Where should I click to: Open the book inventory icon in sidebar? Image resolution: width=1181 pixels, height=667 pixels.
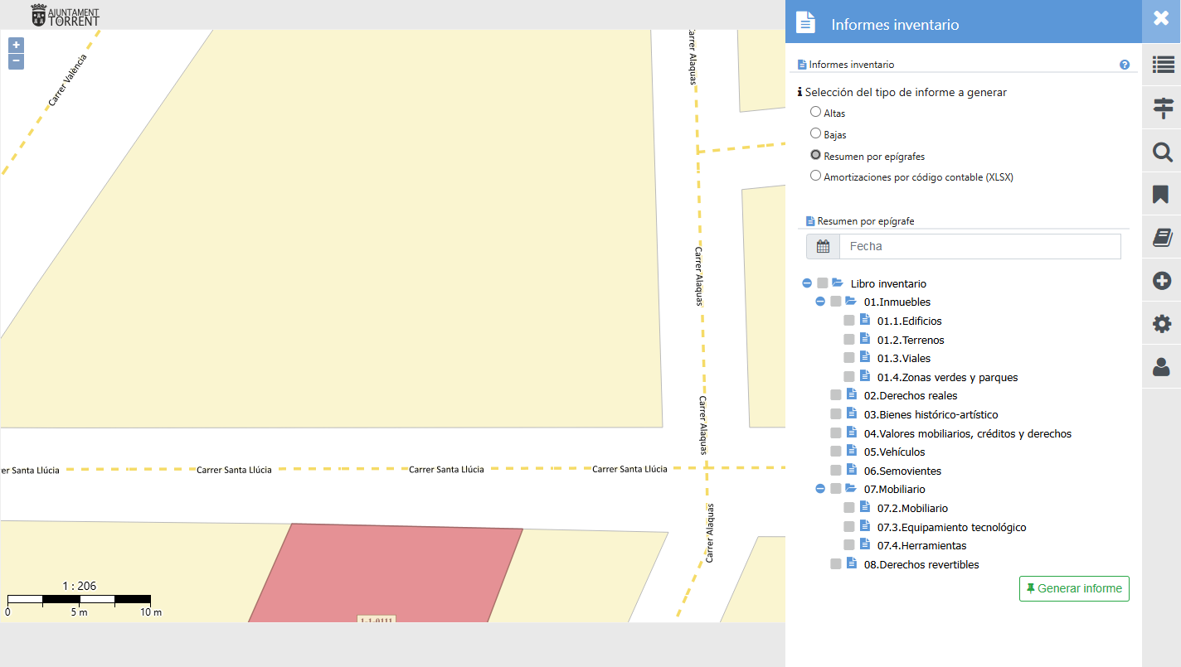(x=1162, y=238)
